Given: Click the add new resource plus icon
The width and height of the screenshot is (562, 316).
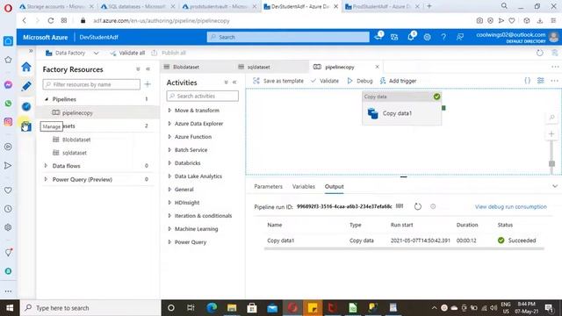Looking at the screenshot, I should 148,84.
